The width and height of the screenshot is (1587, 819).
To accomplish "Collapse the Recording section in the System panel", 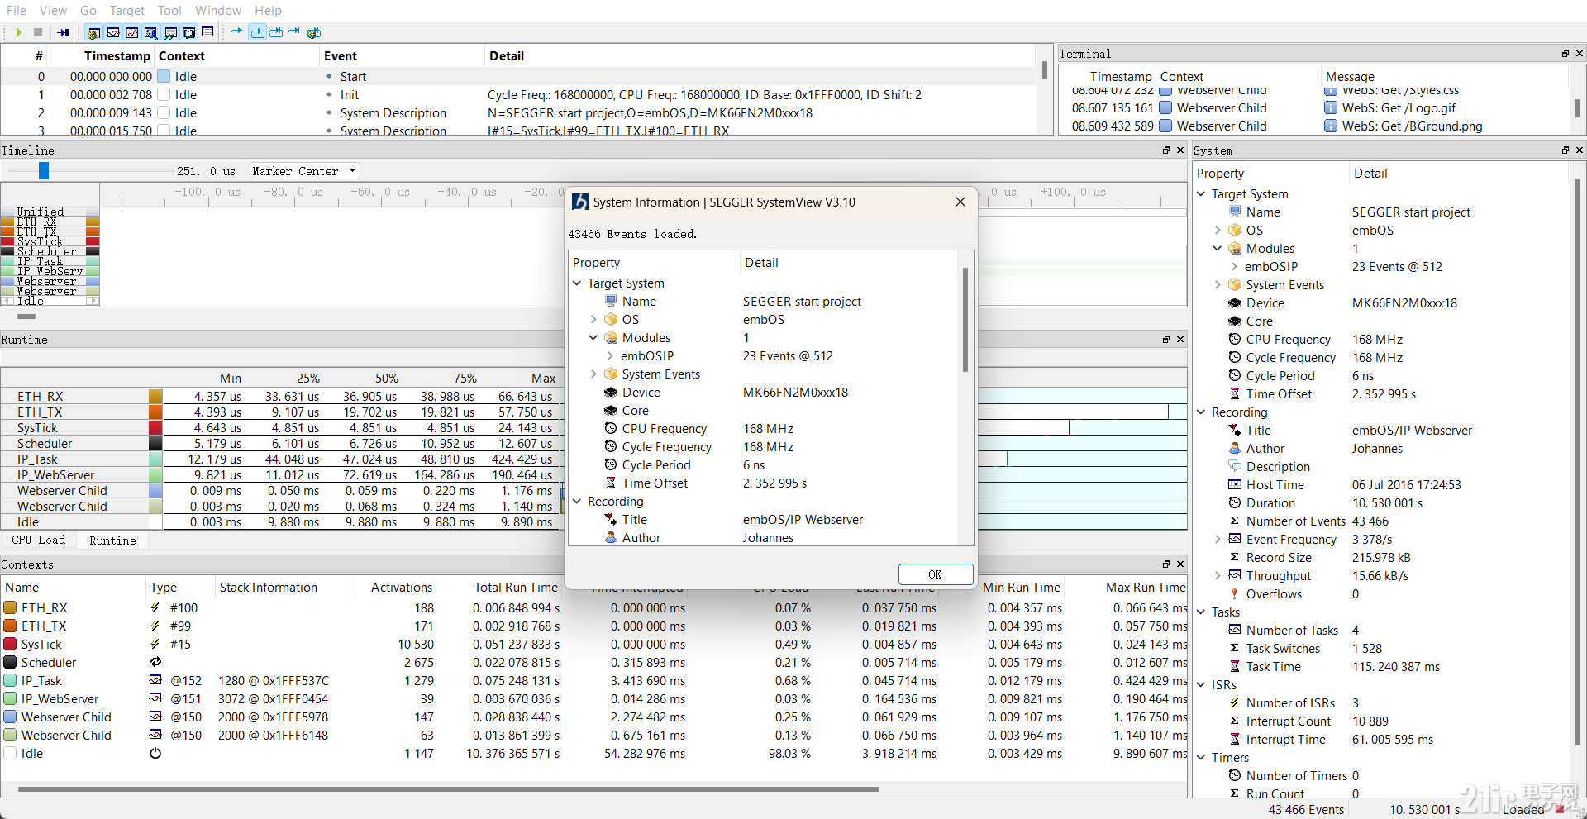I will [1200, 412].
